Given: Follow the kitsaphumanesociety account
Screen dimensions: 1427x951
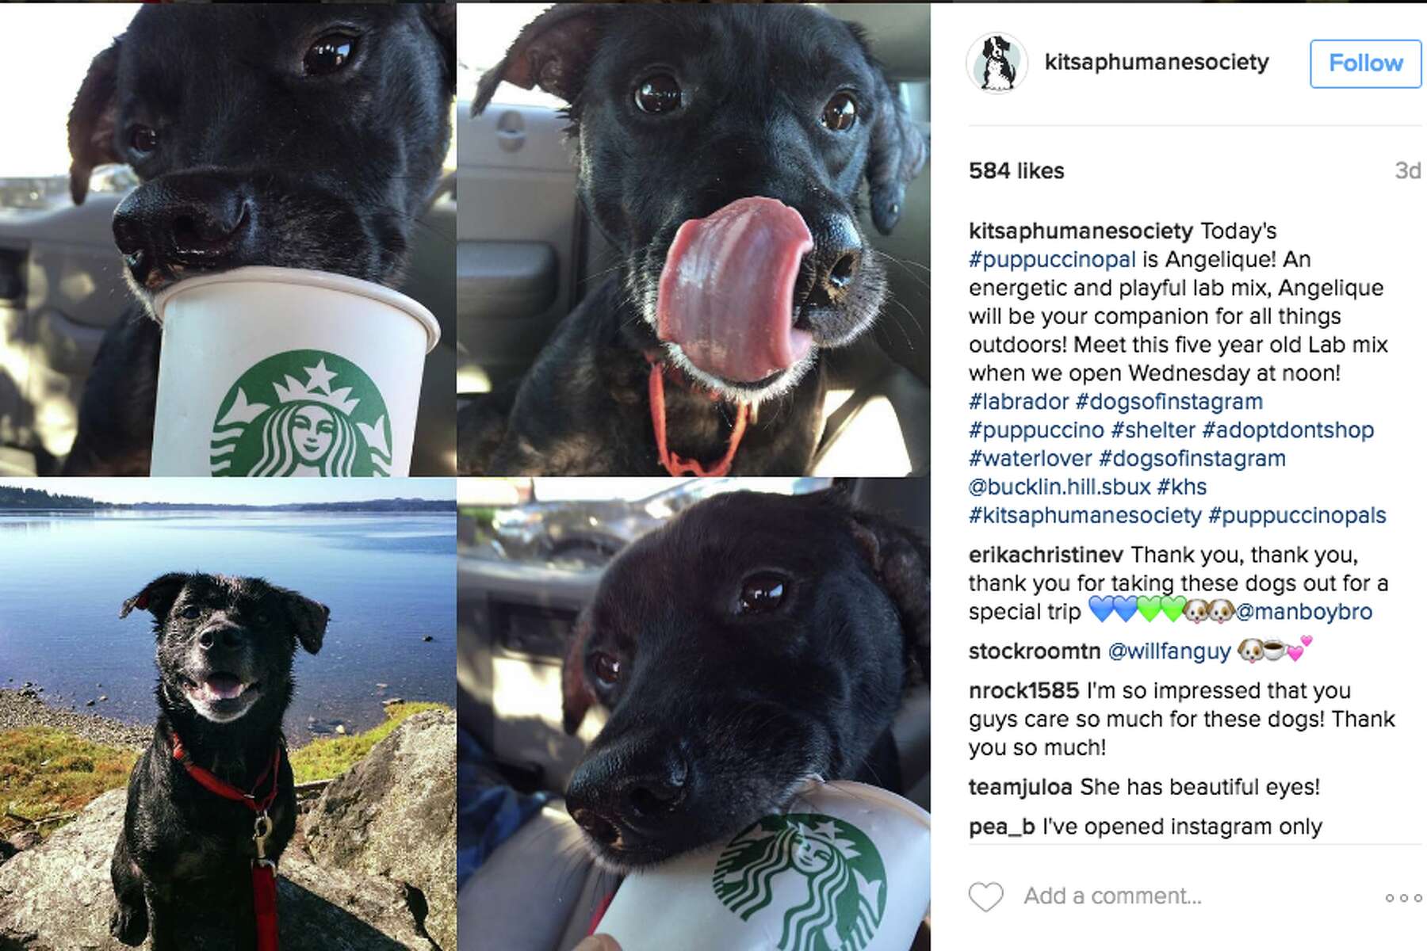Looking at the screenshot, I should click(x=1365, y=63).
